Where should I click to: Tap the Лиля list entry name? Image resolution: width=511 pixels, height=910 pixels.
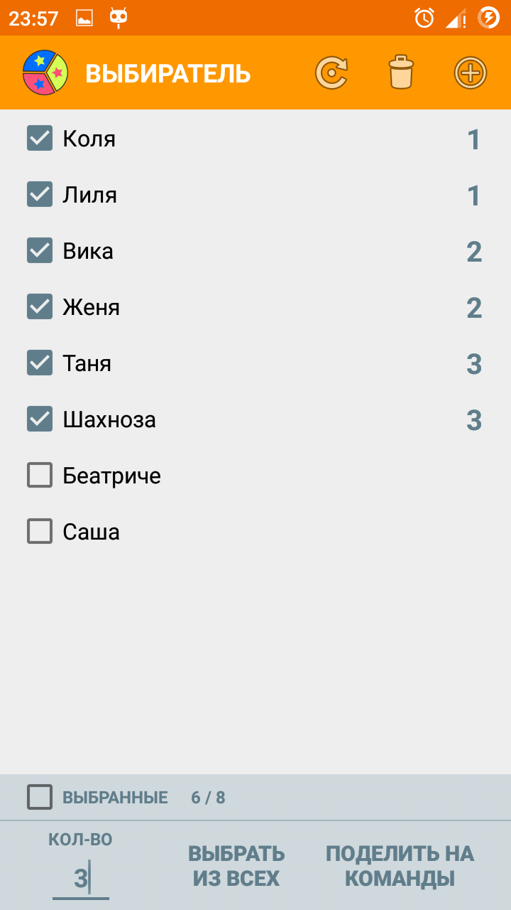(x=89, y=195)
